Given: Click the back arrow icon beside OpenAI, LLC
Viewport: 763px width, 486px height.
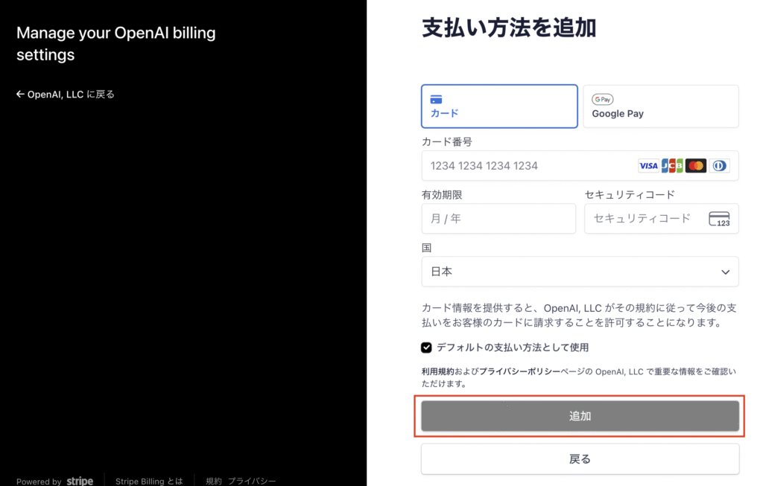Looking at the screenshot, I should 20,95.
